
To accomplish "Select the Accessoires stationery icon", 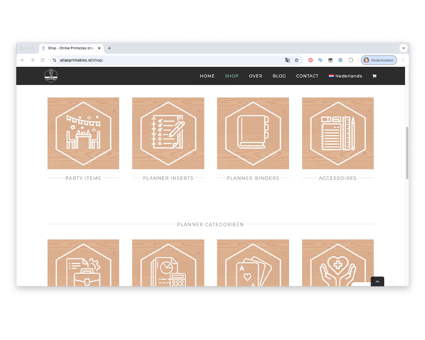I will click(338, 133).
